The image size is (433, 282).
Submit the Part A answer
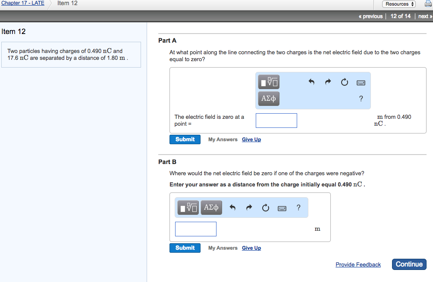[x=185, y=139]
